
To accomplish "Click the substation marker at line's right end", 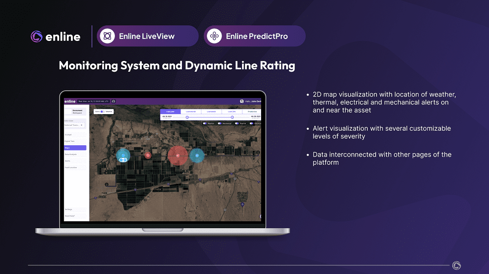I will point(258,153).
